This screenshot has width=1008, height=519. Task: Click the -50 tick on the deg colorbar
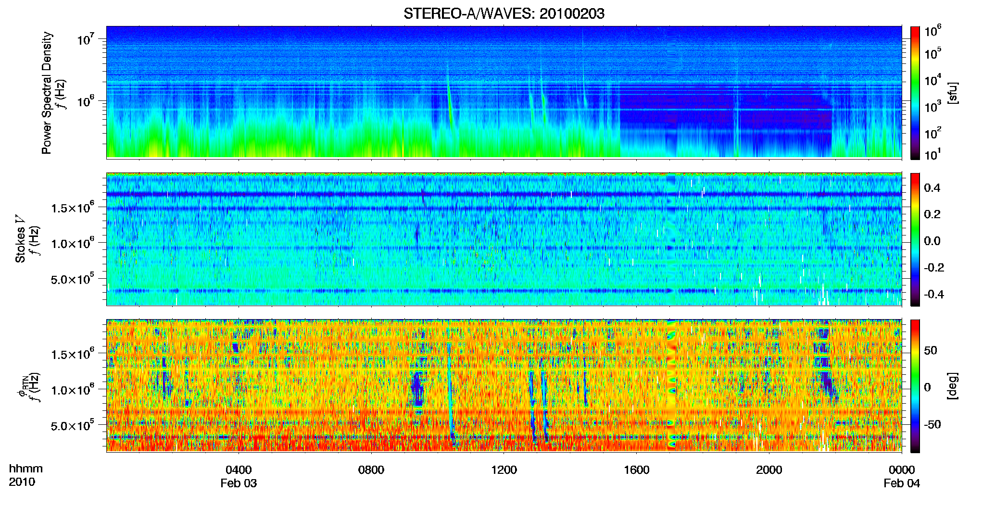point(932,424)
